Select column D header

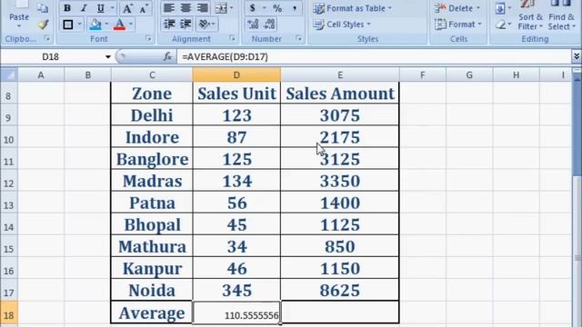tap(236, 74)
